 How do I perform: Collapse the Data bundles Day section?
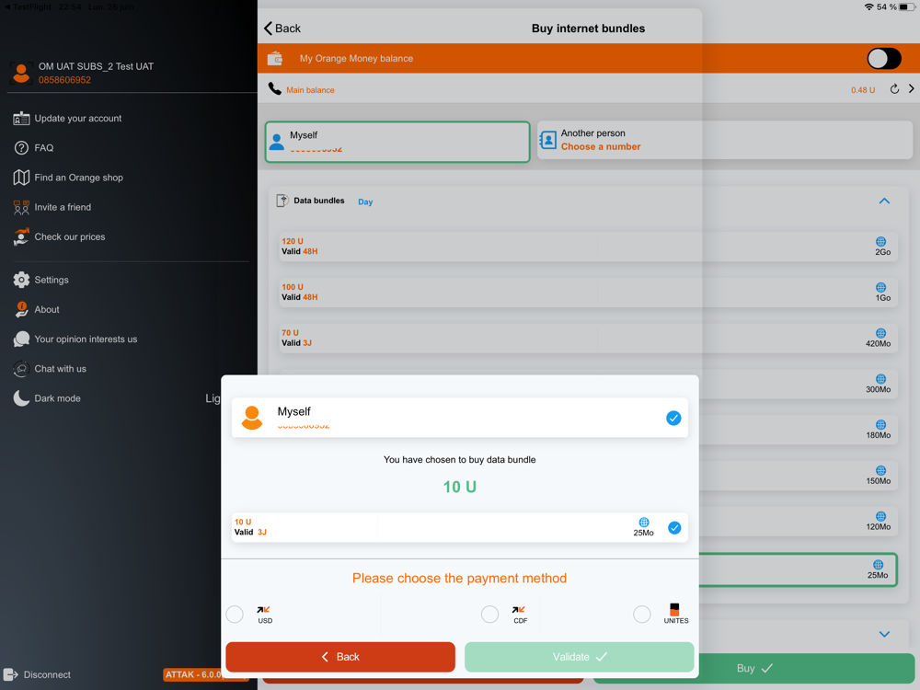[884, 201]
